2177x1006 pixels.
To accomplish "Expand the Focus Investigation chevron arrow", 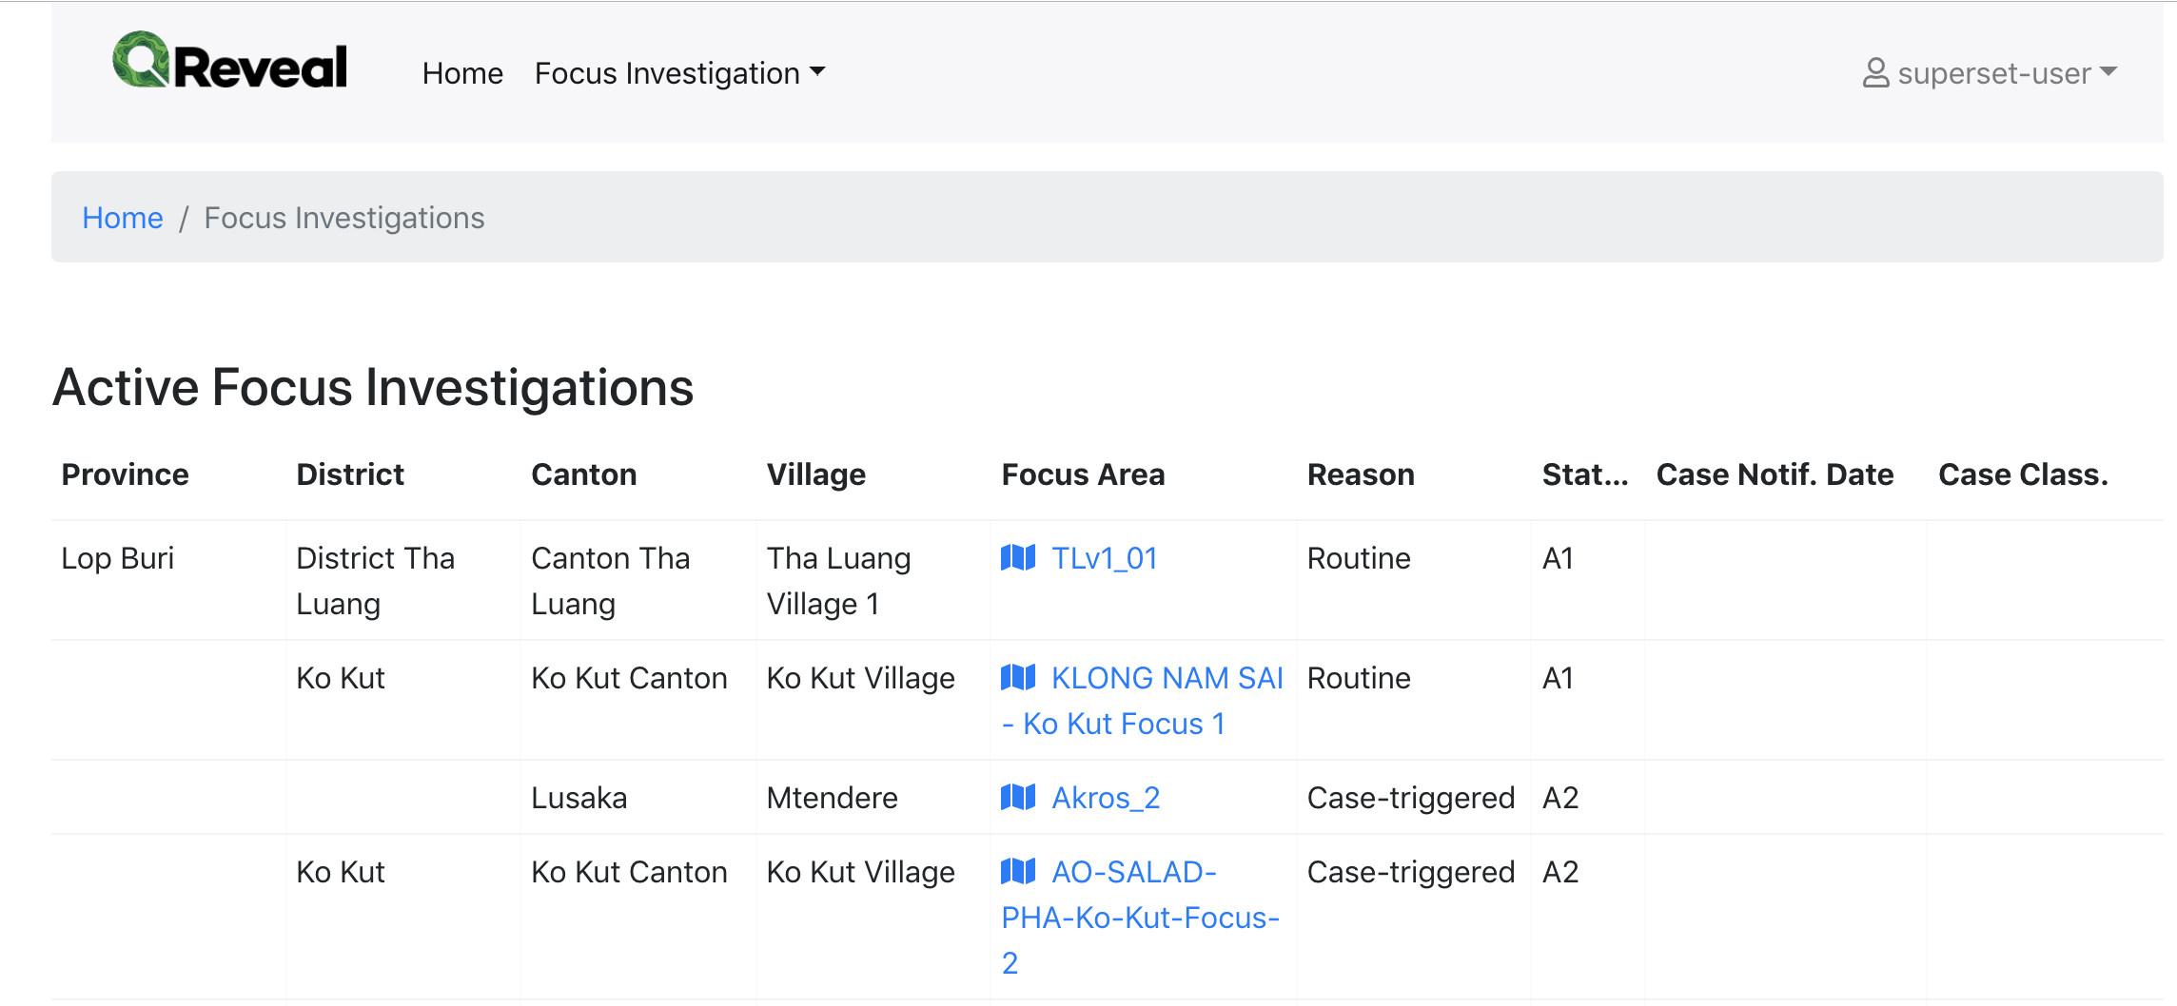I will 818,70.
